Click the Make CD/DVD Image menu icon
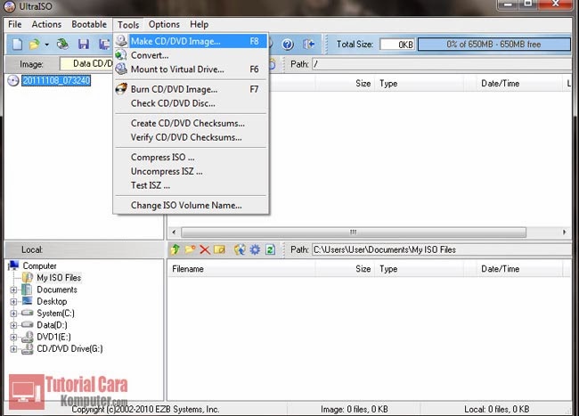This screenshot has width=579, height=416. point(121,41)
